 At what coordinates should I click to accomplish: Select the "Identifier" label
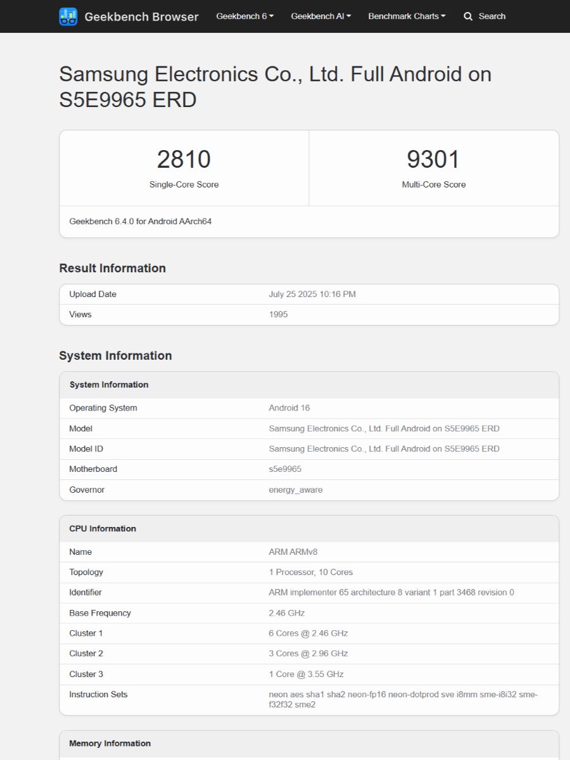tap(85, 592)
